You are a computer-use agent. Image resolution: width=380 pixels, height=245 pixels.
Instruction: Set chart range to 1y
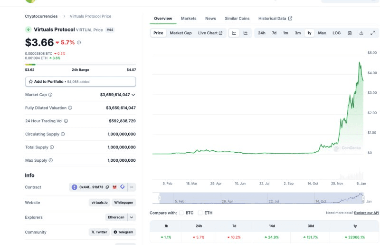pyautogui.click(x=309, y=33)
